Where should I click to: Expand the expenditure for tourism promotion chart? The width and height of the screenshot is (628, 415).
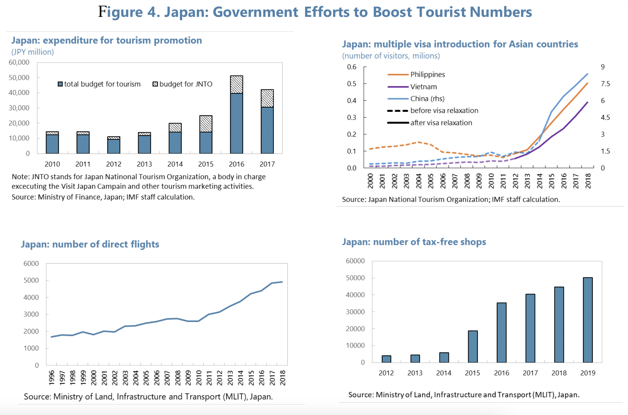click(106, 40)
